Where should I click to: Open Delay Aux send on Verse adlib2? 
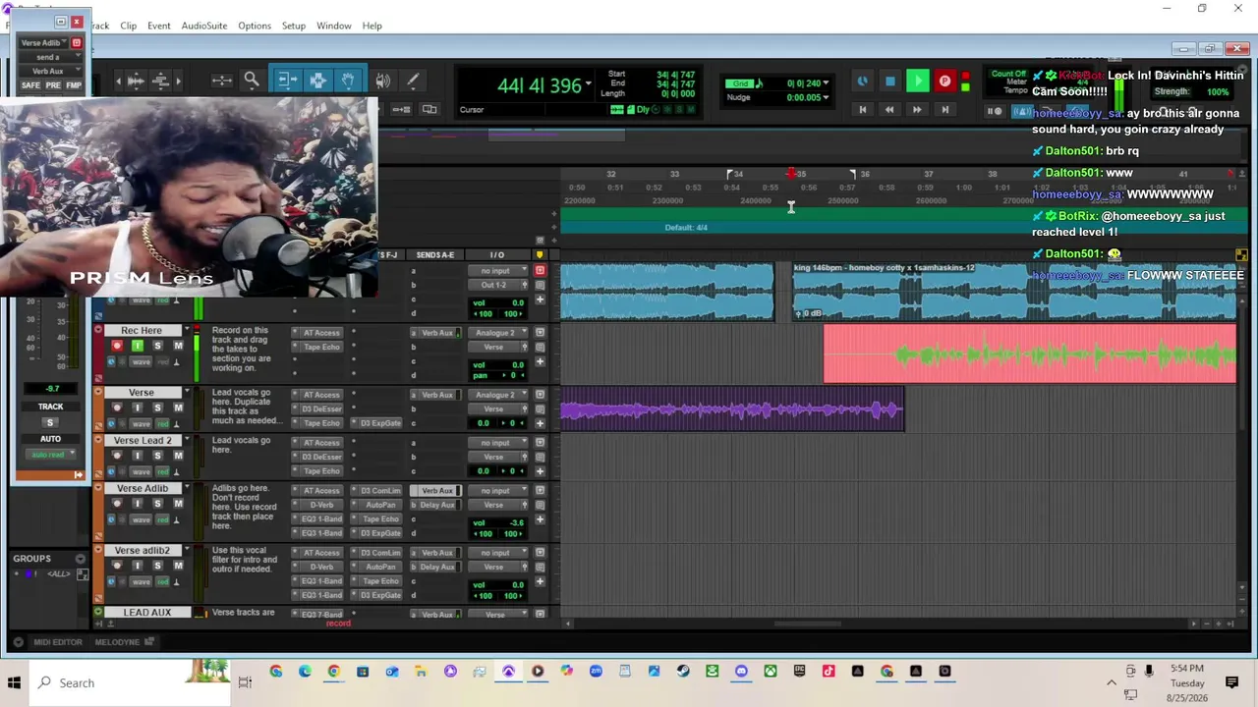pos(437,567)
